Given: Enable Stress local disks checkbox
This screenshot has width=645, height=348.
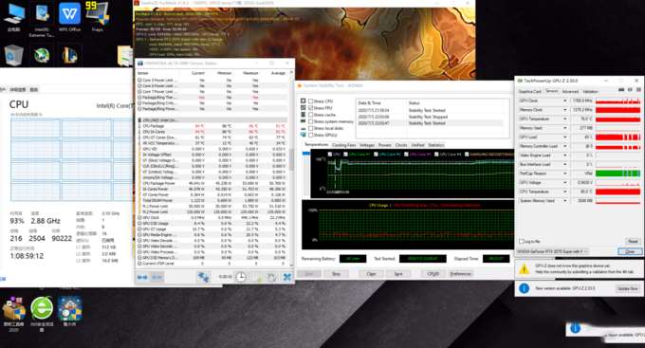Looking at the screenshot, I should click(311, 128).
